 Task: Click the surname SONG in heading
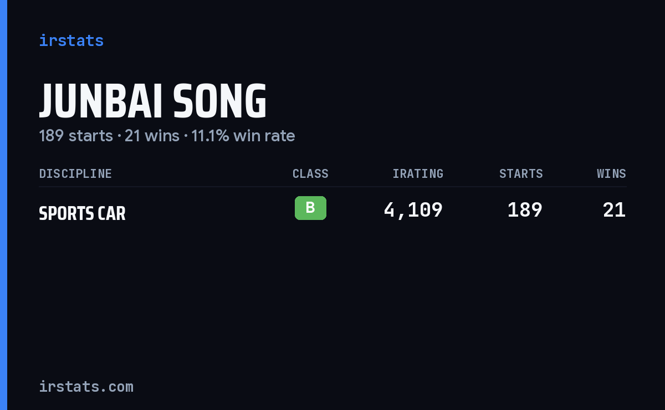[219, 101]
